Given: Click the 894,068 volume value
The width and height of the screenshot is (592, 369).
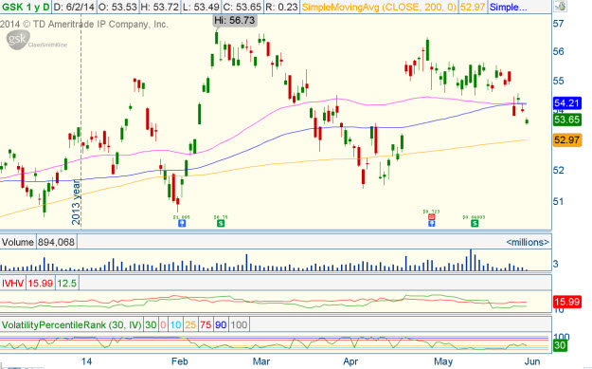Looking at the screenshot, I should pyautogui.click(x=56, y=242).
